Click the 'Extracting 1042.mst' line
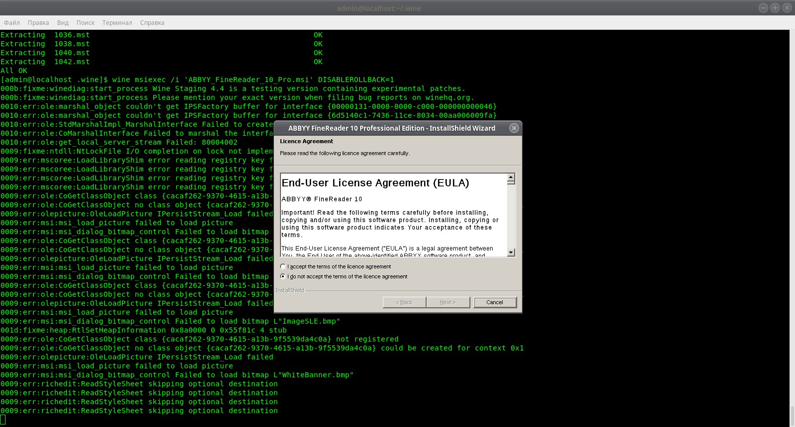This screenshot has width=795, height=427. (x=162, y=62)
